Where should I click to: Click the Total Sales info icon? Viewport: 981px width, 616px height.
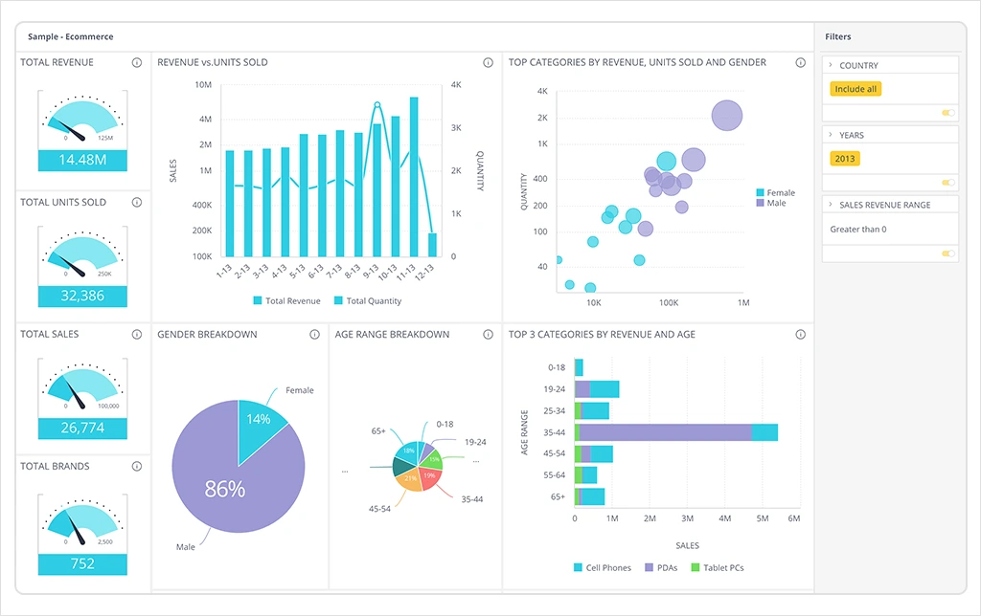point(137,335)
